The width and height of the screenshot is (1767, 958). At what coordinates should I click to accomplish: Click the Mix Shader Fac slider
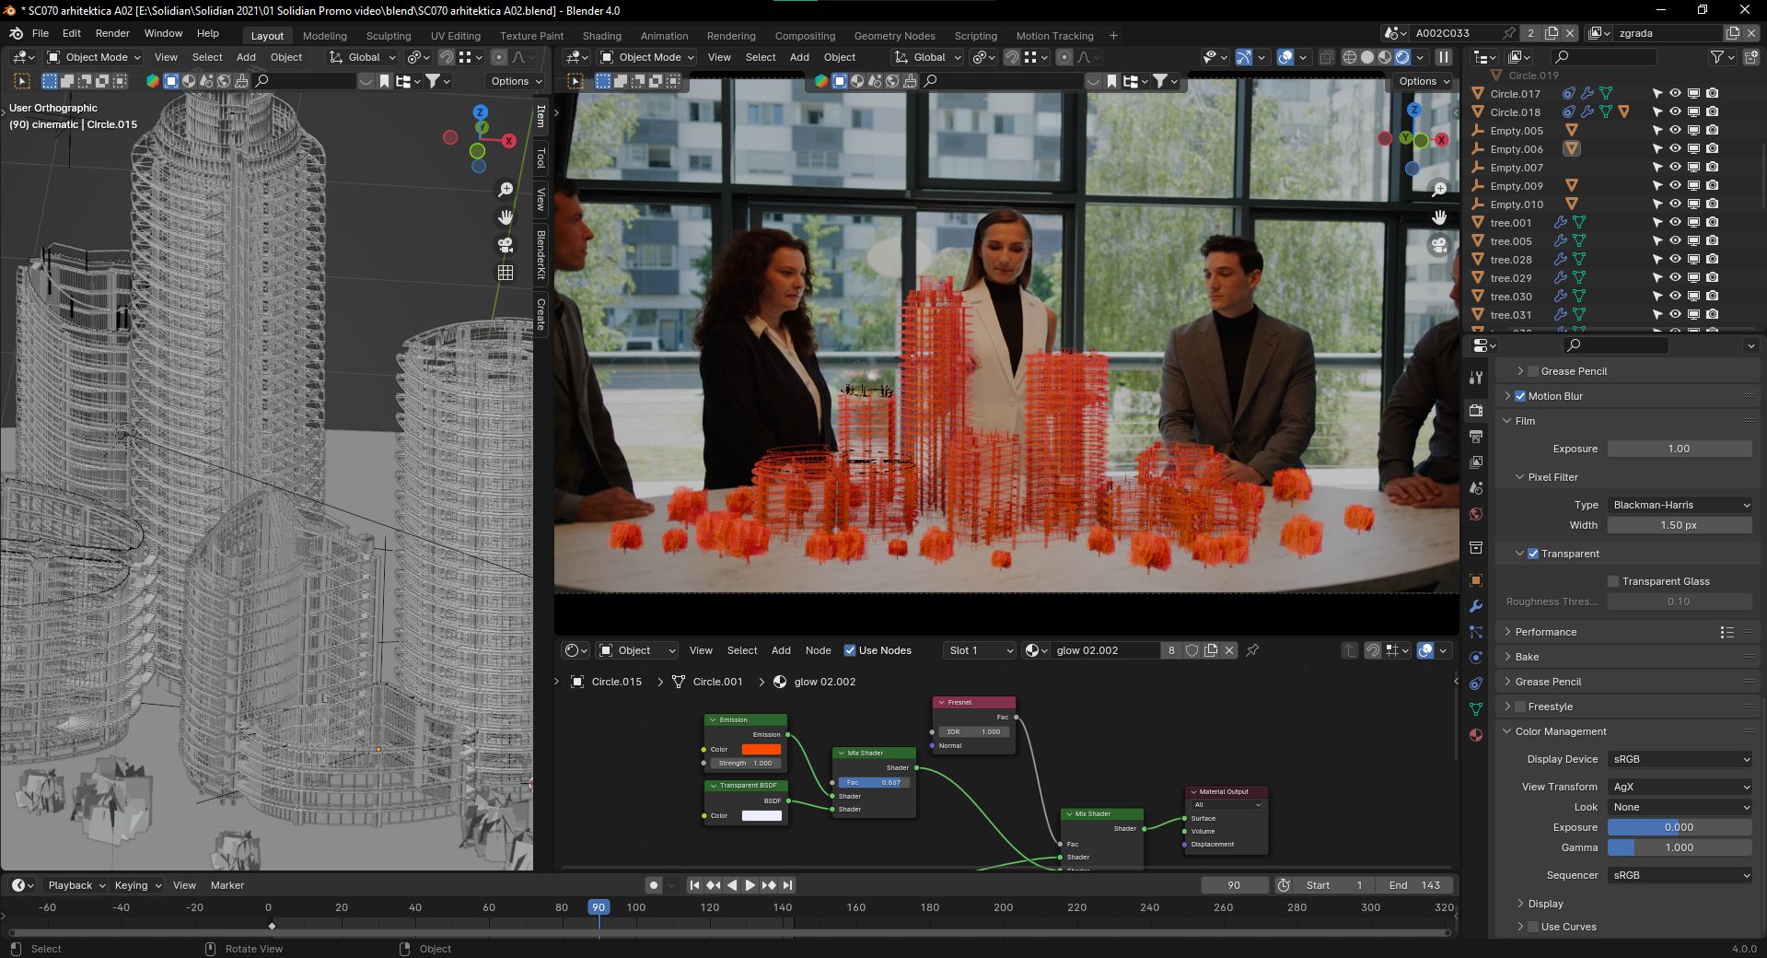point(874,782)
